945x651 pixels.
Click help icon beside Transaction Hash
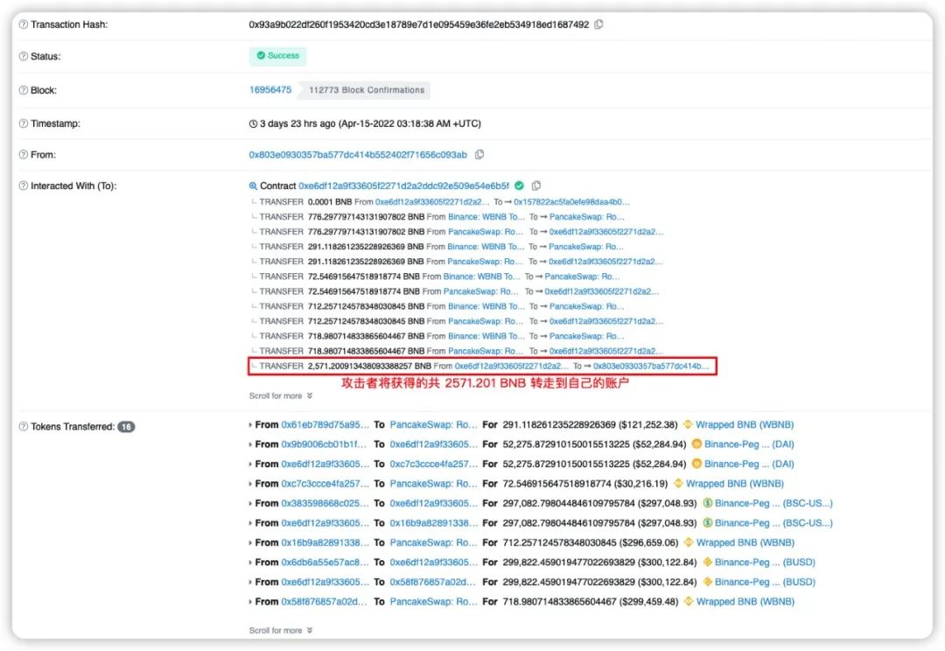point(24,24)
